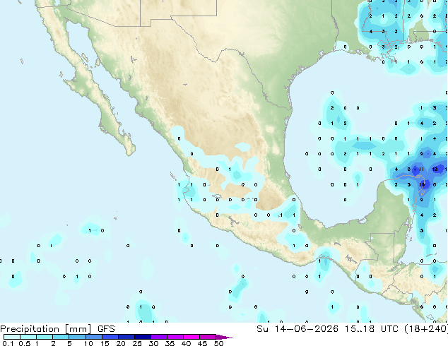Click the '20' legend scale label
This screenshot has width=448, height=346.
tap(121, 343)
